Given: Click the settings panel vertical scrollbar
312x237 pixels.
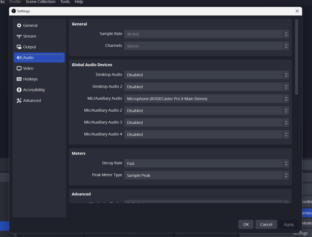Looking at the screenshot, I should coord(296,57).
